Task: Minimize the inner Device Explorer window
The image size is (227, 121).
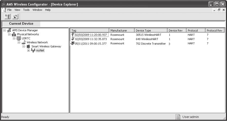Action: point(215,10)
